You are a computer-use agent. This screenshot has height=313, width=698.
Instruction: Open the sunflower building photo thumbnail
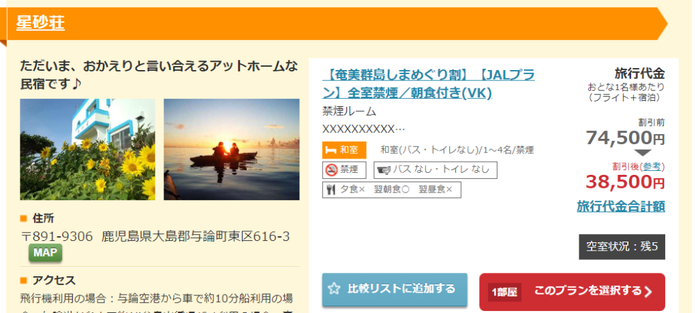tap(88, 150)
